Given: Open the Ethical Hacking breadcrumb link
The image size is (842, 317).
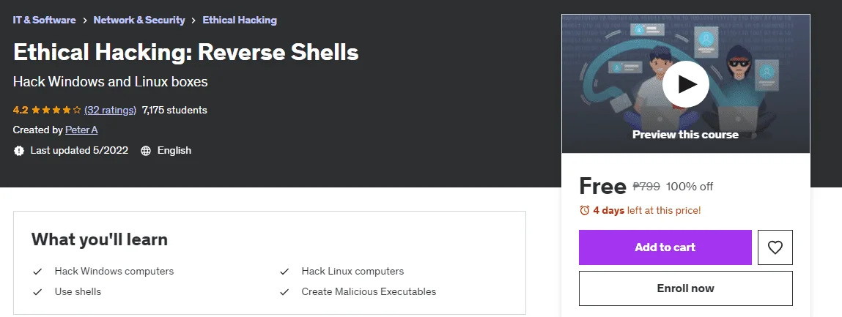Looking at the screenshot, I should coord(240,20).
